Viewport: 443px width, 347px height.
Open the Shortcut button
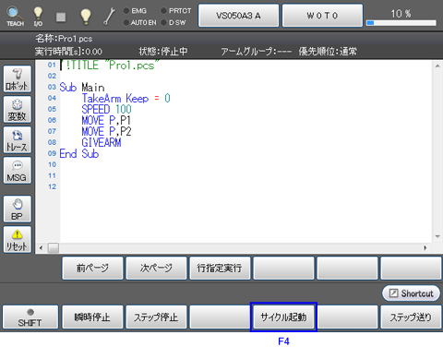411,293
